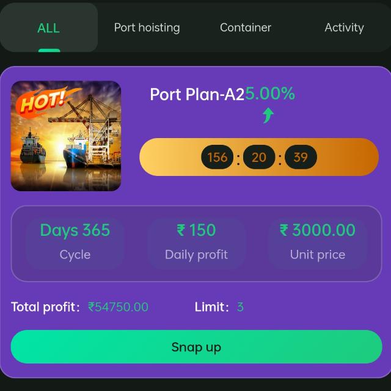Screen dimensions: 391x391
Task: Open the Port hoisting tab
Action: click(x=147, y=27)
